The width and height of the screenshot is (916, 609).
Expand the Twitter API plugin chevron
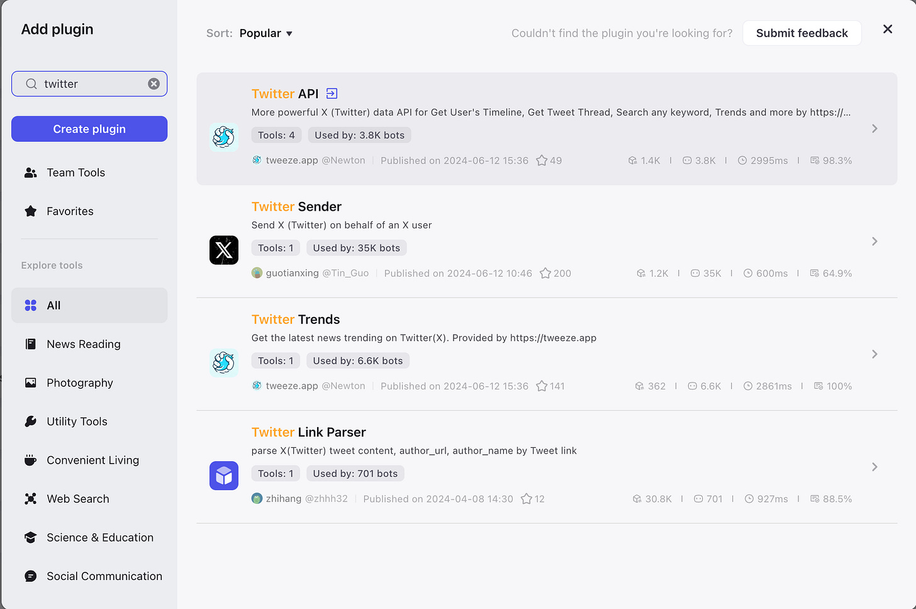(874, 128)
